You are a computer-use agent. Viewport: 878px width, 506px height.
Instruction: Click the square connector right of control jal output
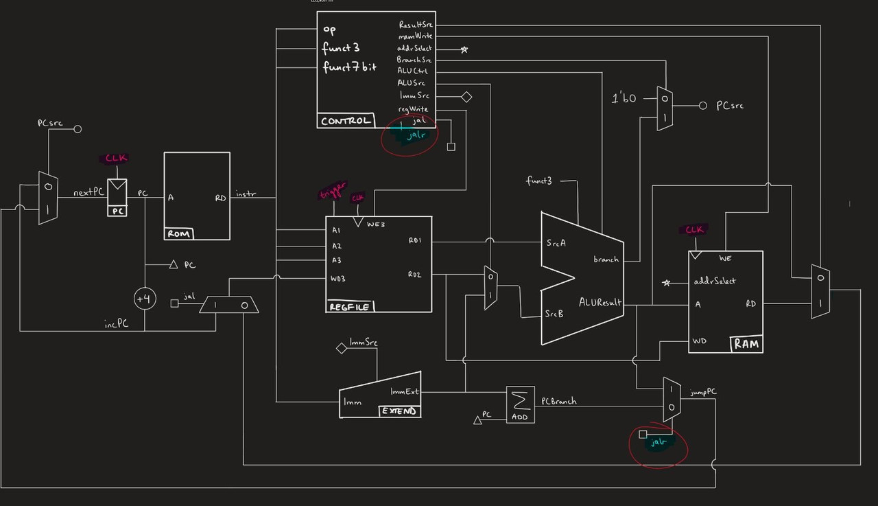451,146
